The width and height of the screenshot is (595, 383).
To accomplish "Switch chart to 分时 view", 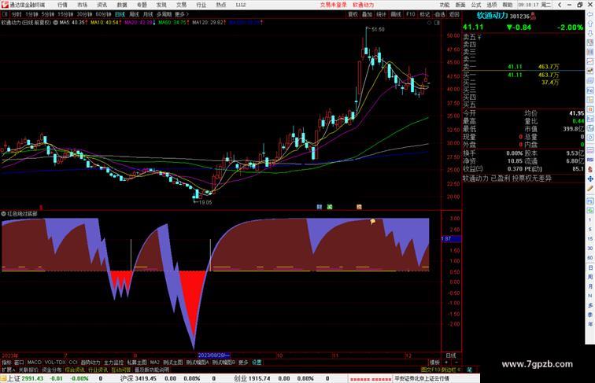I will coord(17,14).
